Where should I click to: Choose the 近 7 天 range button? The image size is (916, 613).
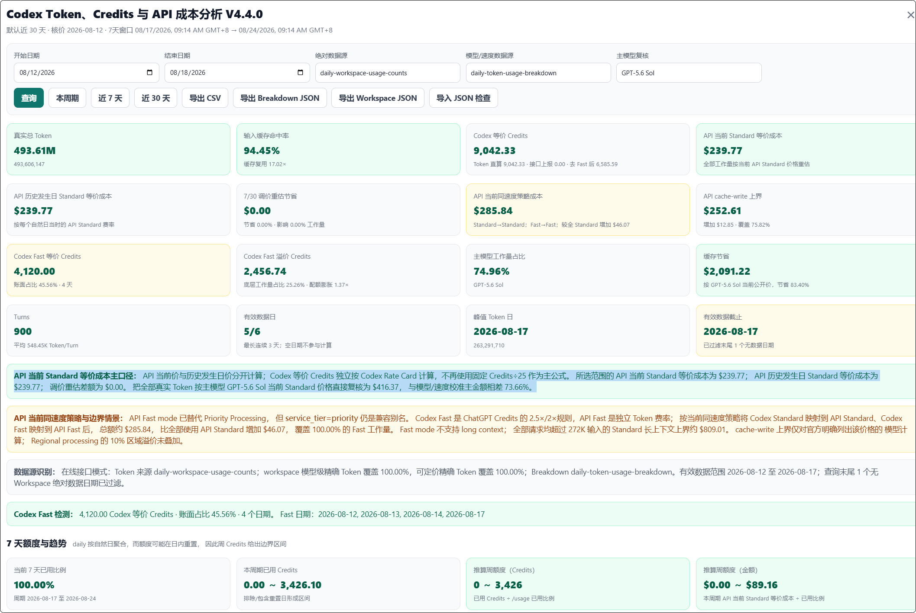(x=110, y=98)
